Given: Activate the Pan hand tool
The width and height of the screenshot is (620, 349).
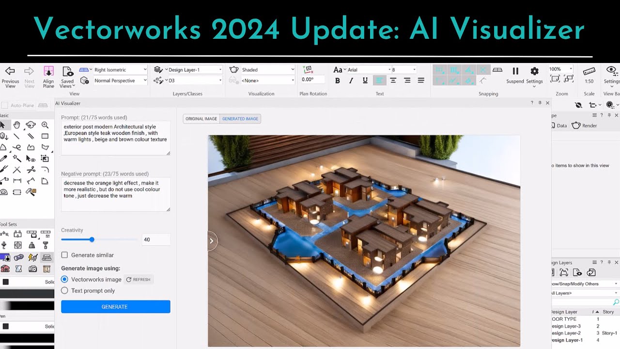Looking at the screenshot, I should pos(16,125).
